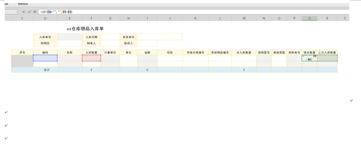
Task: Click the title xx仓库物品入库单
Action: point(85,29)
